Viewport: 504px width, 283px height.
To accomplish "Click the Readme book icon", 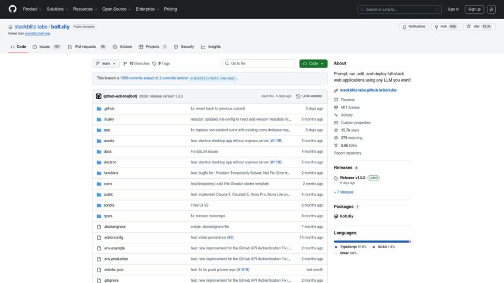I will tap(336, 100).
